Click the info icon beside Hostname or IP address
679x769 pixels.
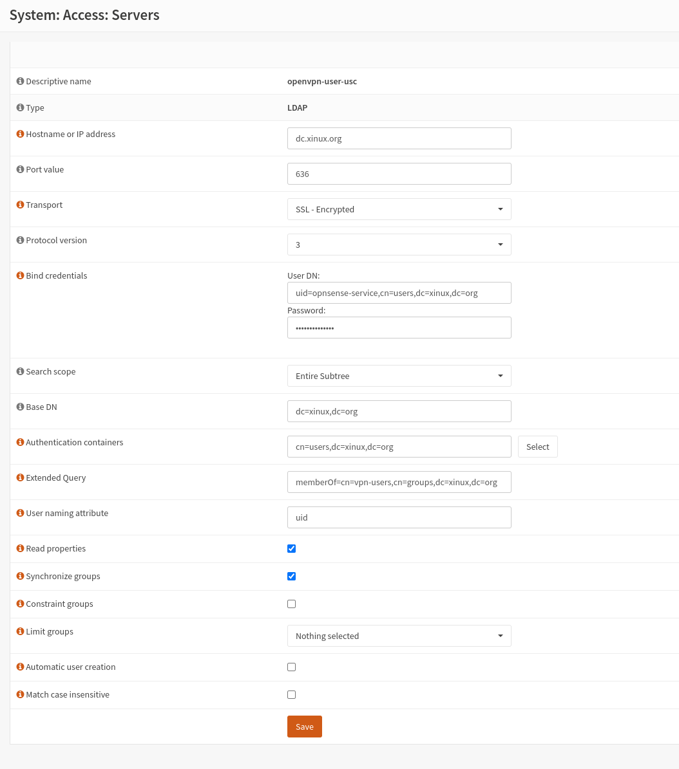20,134
